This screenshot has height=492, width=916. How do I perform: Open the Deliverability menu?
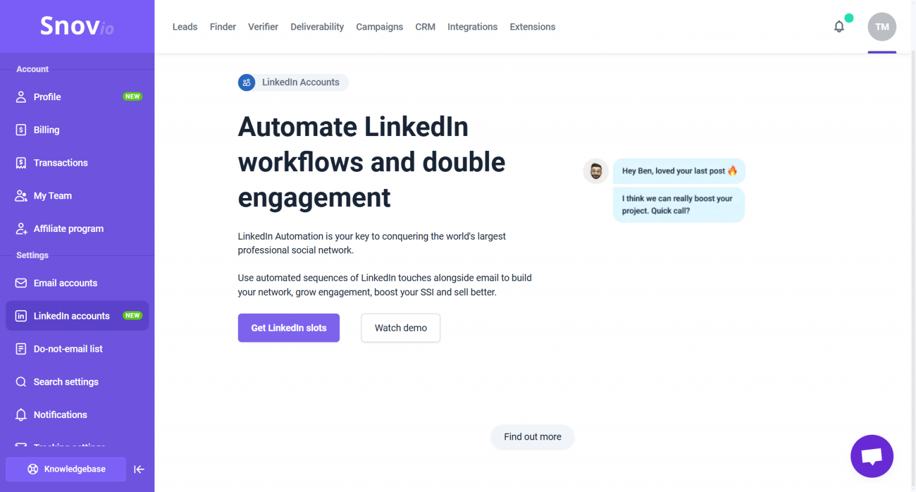317,27
